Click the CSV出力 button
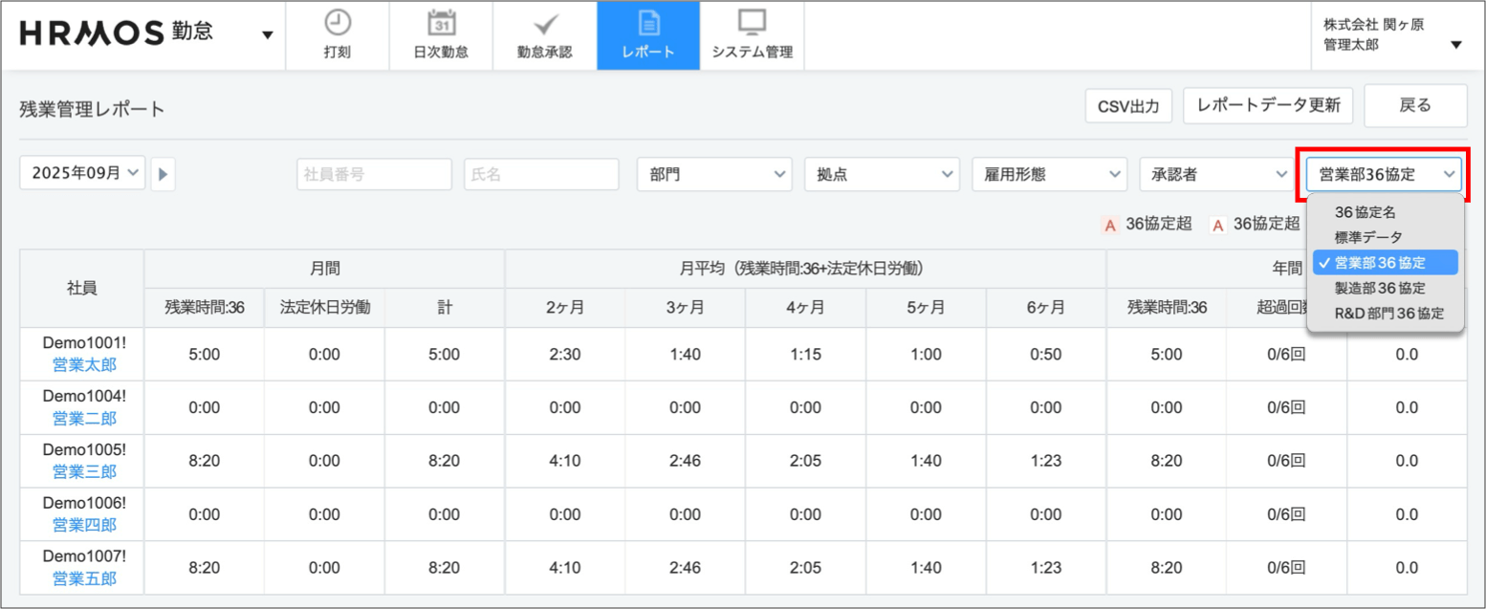The width and height of the screenshot is (1486, 609). click(1128, 107)
